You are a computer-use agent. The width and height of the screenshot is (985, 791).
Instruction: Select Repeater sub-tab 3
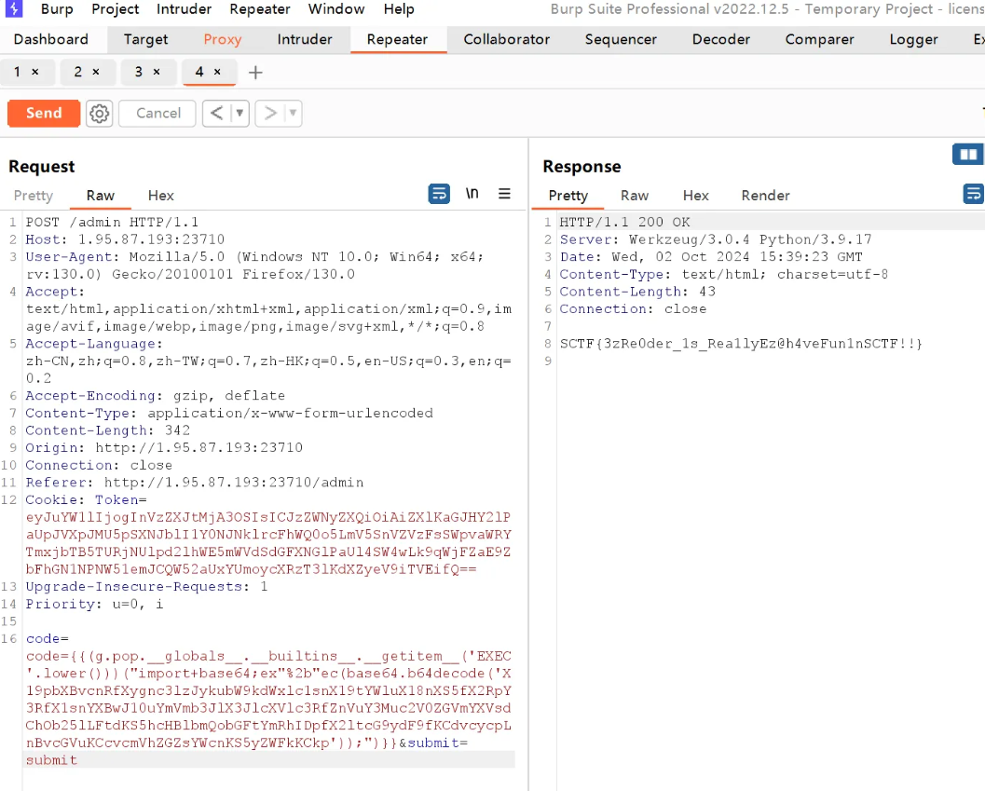139,73
